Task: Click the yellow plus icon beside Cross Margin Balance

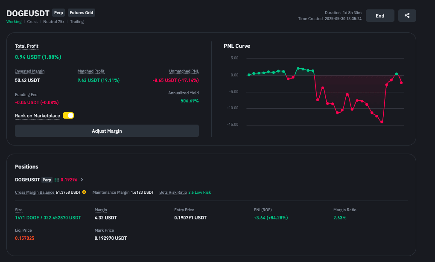Action: tap(84, 192)
